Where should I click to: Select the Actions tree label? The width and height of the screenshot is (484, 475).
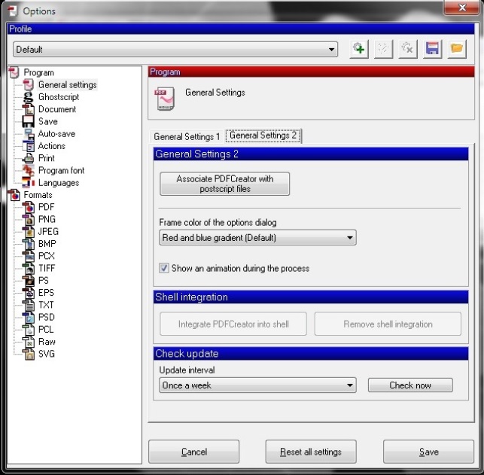pos(51,146)
